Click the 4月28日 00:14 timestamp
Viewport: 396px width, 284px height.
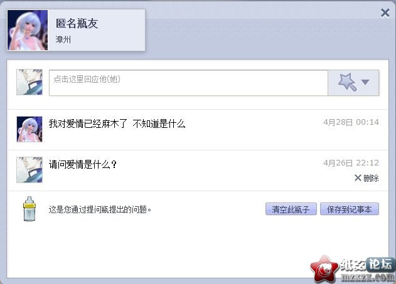[x=351, y=122]
